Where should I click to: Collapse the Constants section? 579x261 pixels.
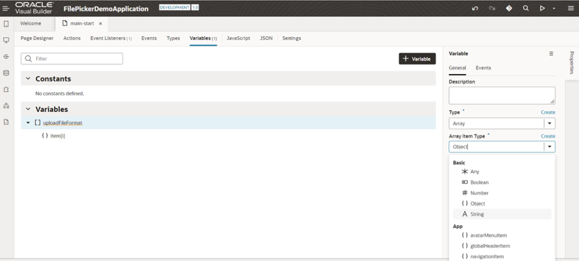pyautogui.click(x=28, y=79)
